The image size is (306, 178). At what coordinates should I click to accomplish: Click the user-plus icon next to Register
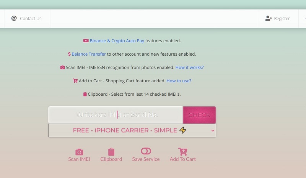tap(269, 18)
